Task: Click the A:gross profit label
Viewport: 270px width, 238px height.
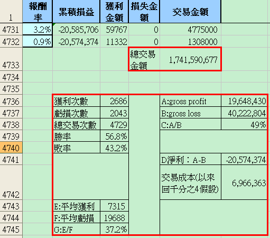Action: tap(190, 101)
